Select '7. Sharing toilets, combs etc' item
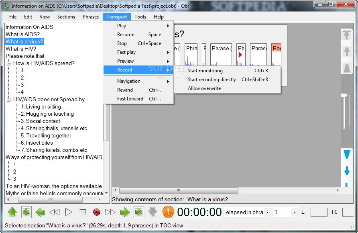This screenshot has width=358, height=233. tap(54, 150)
